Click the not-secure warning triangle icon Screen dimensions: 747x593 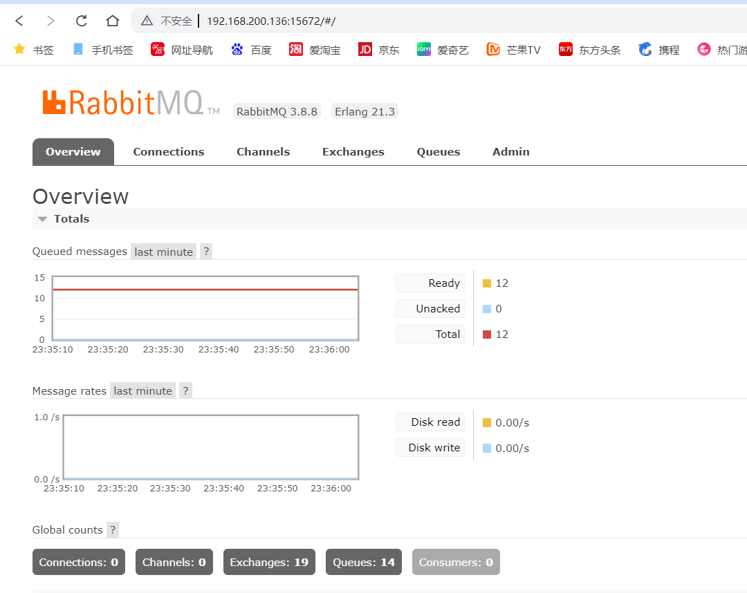147,21
